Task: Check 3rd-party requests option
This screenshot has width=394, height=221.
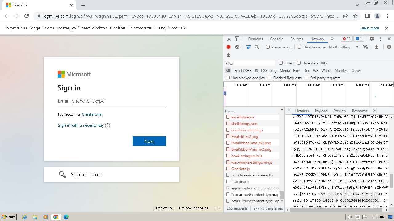Action: tap(307, 78)
